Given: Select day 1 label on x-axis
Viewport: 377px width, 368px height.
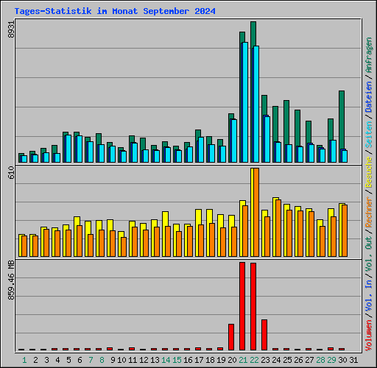Looking at the screenshot, I should [24, 360].
